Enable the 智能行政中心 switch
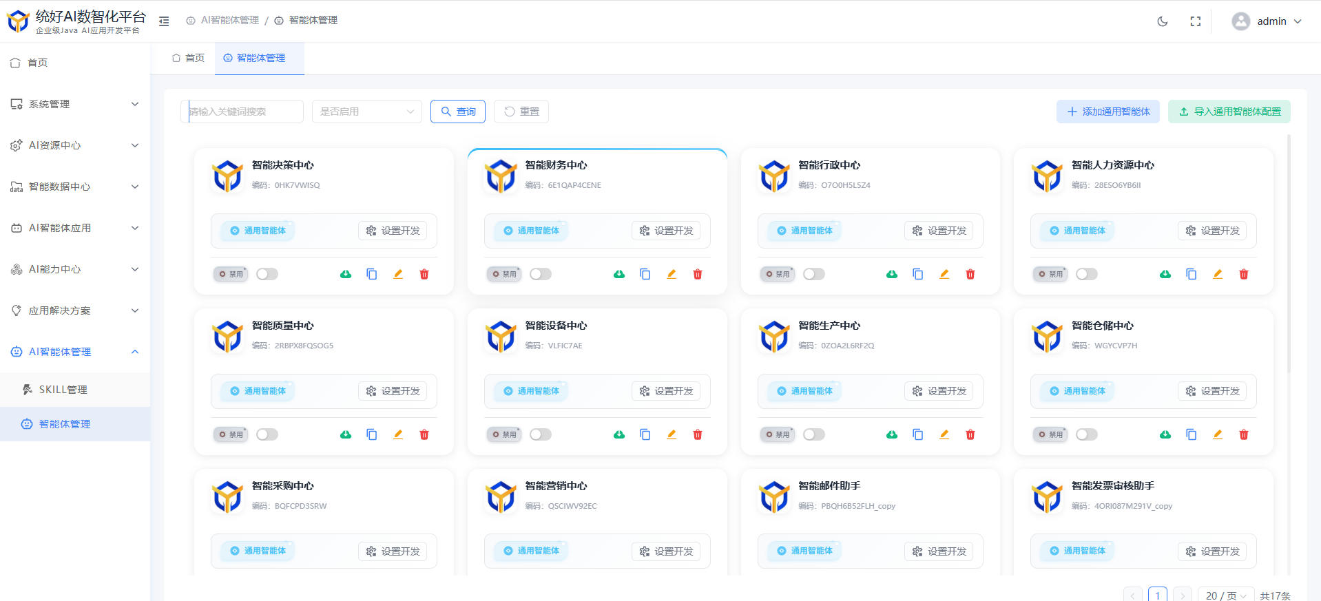 pos(814,274)
